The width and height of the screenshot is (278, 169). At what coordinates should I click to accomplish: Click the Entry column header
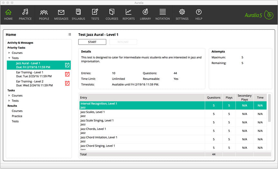point(142,97)
